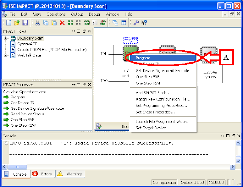Click the green arrow beside Program
243x187 pixels.
click(6, 97)
